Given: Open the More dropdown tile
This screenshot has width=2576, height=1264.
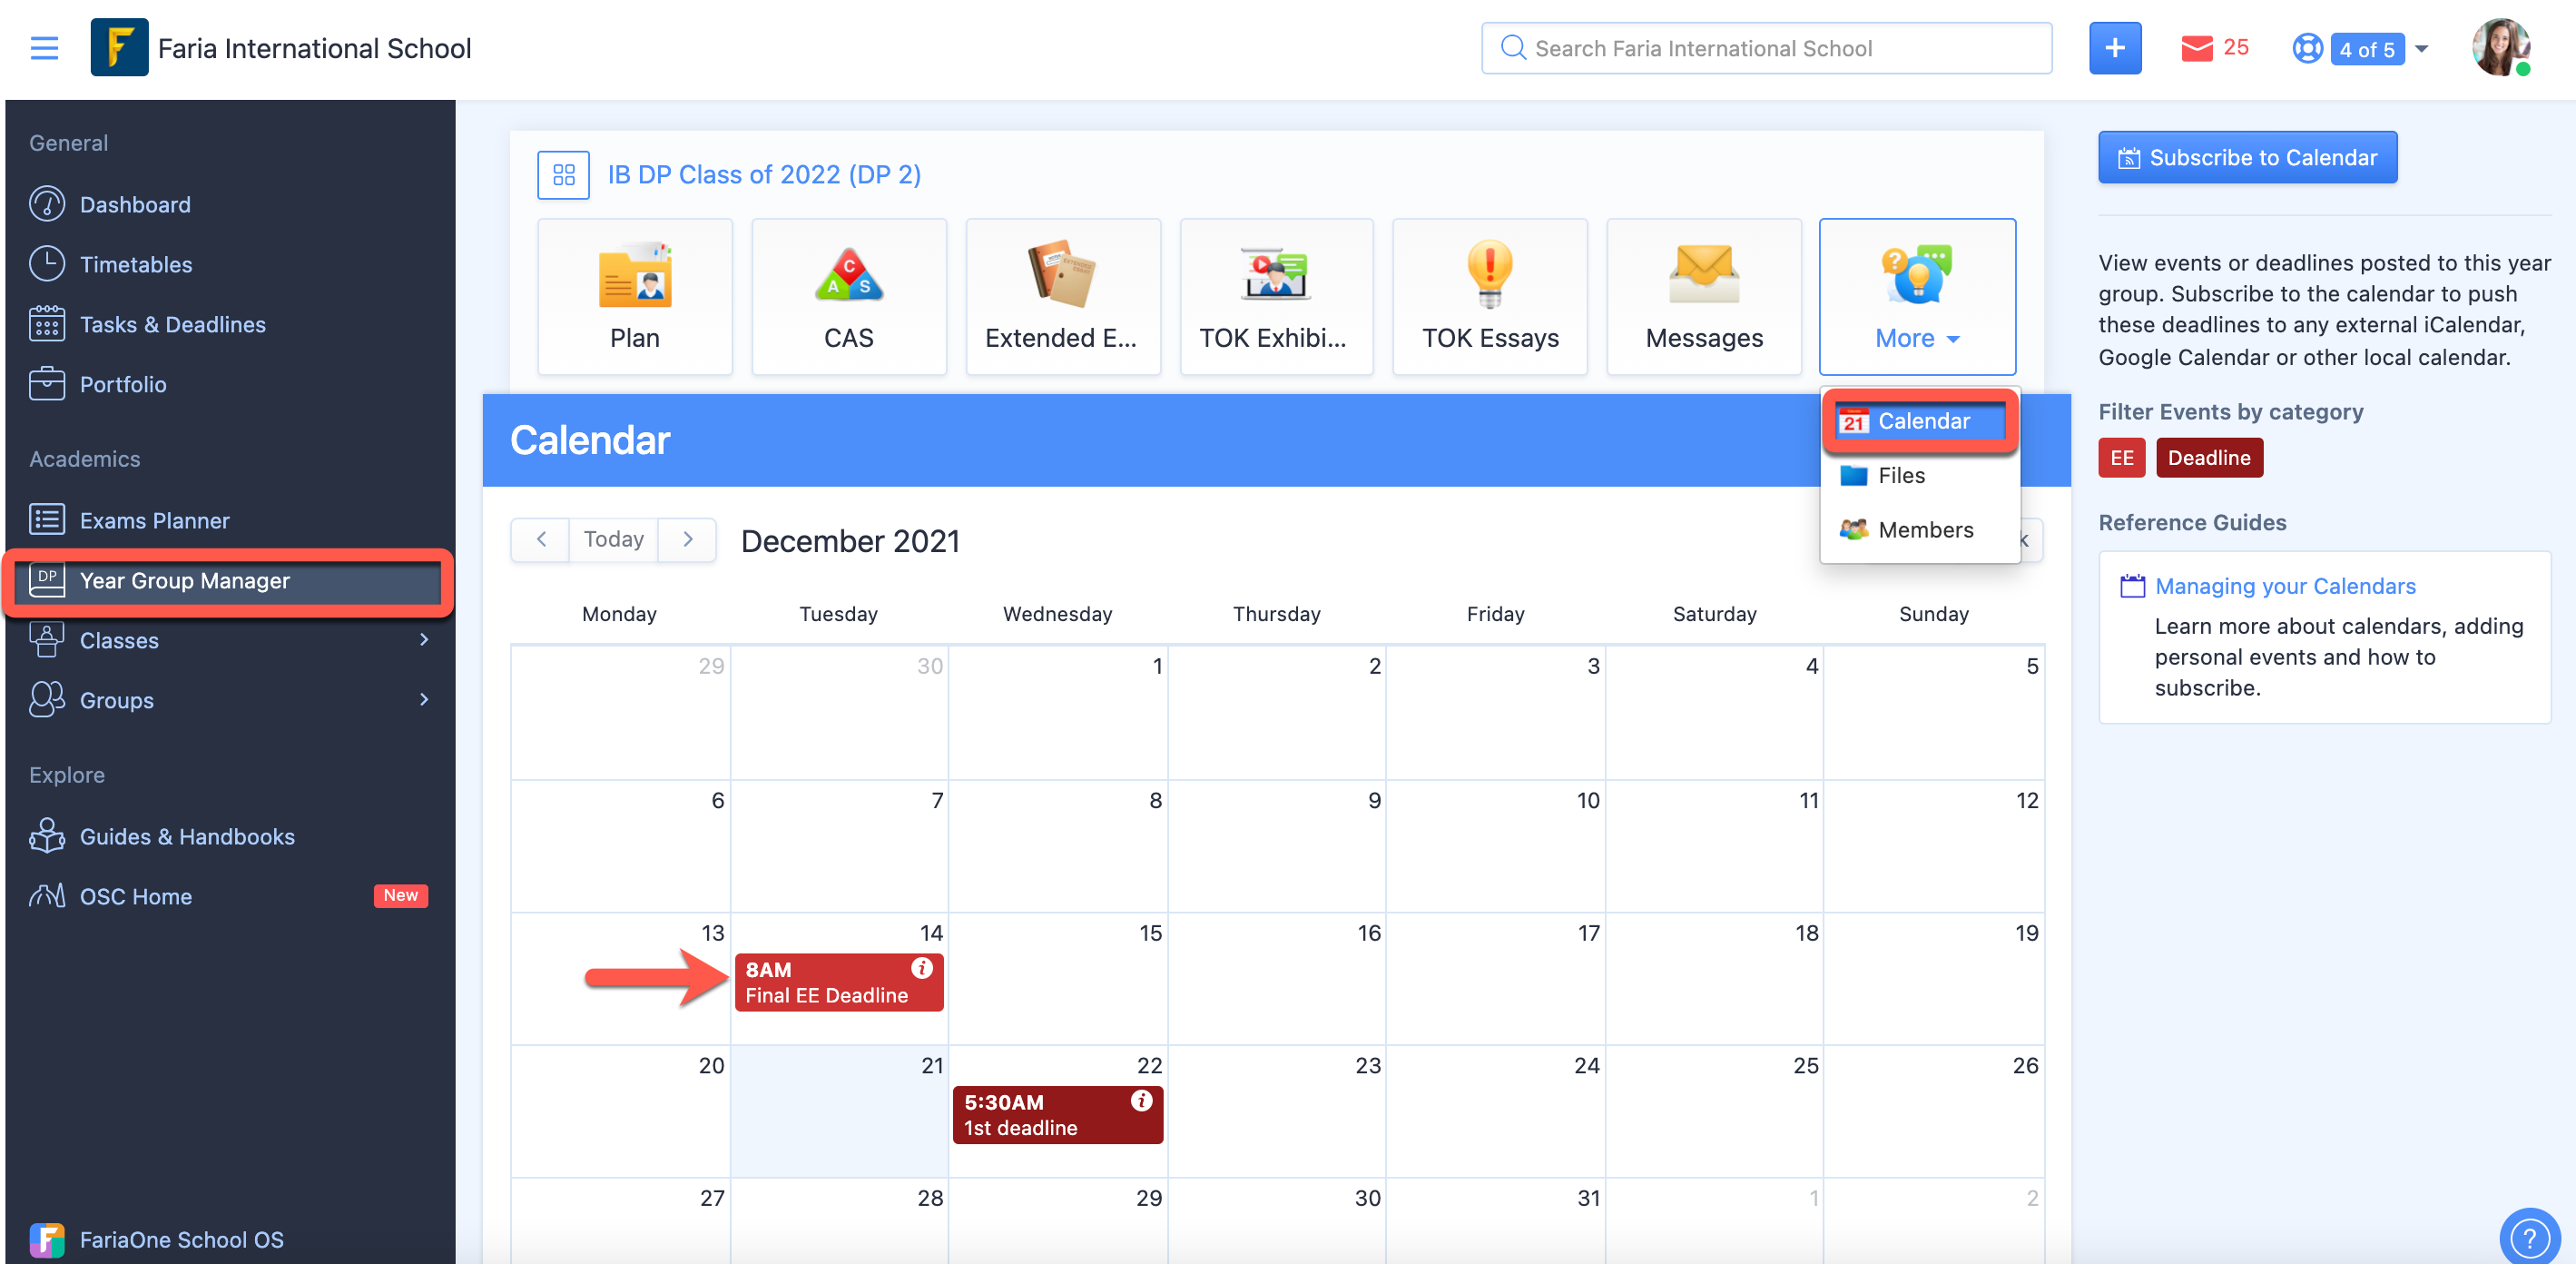Looking at the screenshot, I should [1916, 296].
